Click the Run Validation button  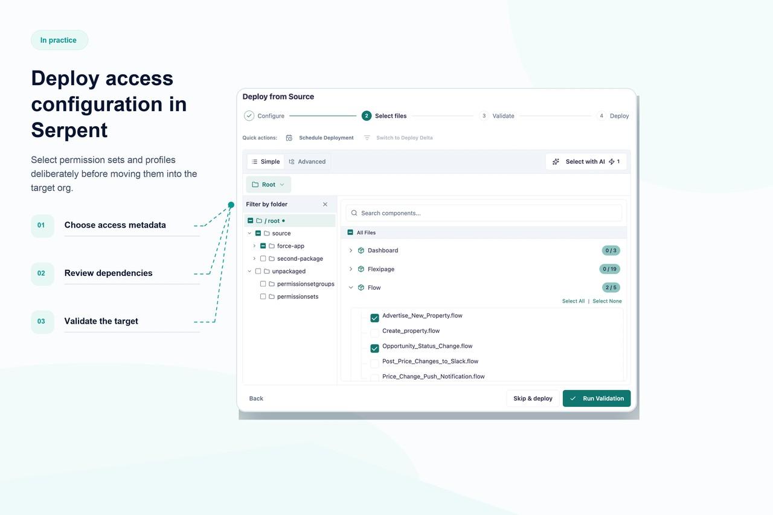click(x=597, y=398)
